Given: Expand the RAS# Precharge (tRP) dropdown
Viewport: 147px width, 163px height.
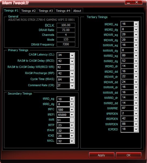Looking at the screenshot, I should 72,74.
